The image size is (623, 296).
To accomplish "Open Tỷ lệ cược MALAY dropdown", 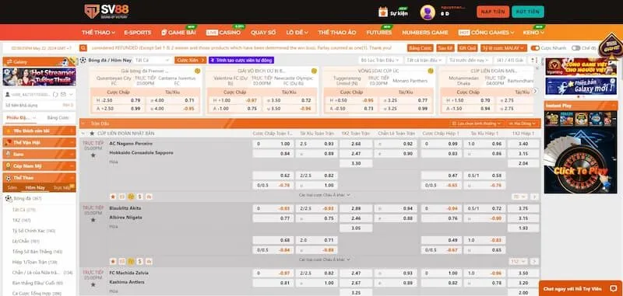I will point(503,48).
